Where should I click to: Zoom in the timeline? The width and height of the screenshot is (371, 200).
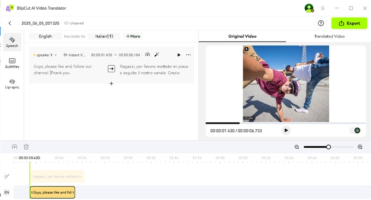click(360, 147)
